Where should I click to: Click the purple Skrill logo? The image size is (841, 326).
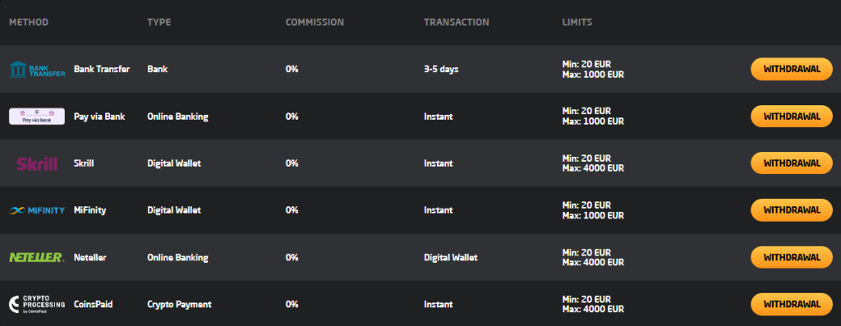pos(37,163)
